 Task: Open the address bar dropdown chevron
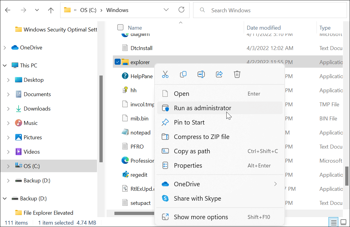pos(166,10)
